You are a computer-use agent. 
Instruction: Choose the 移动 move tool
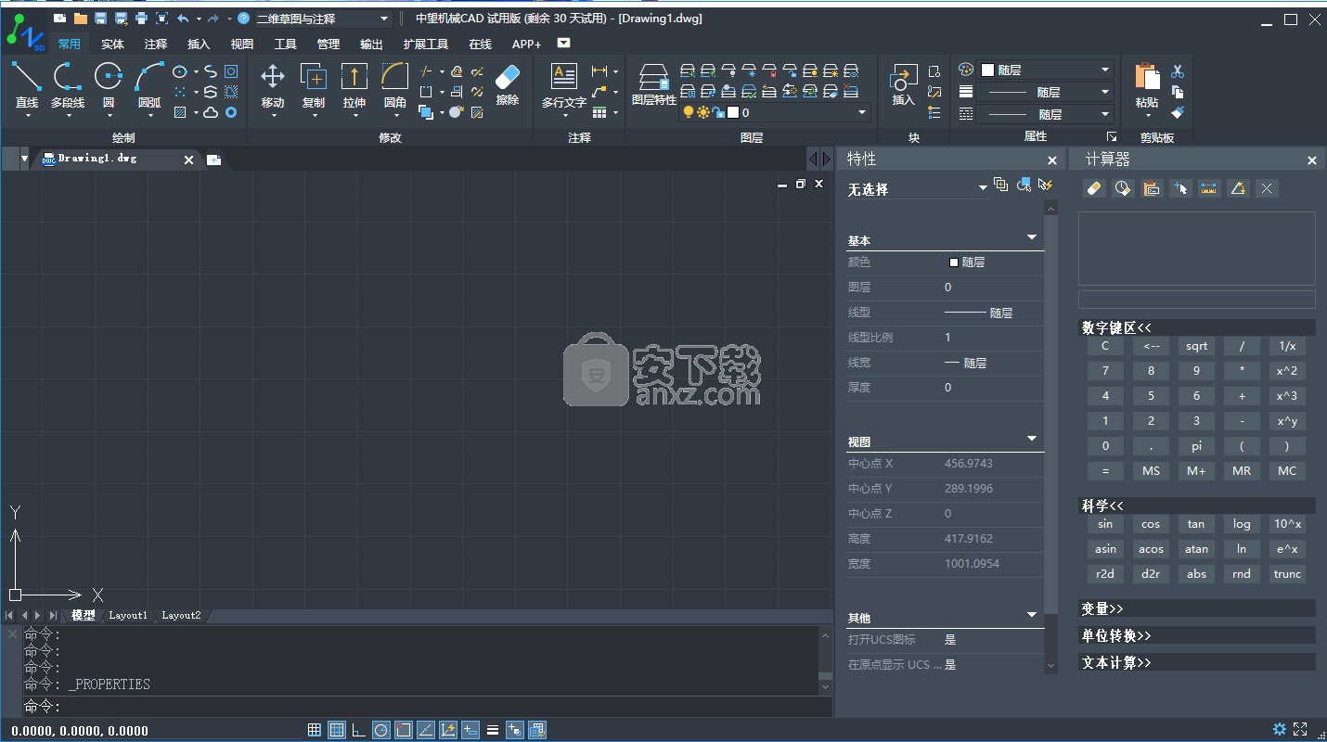click(x=273, y=85)
